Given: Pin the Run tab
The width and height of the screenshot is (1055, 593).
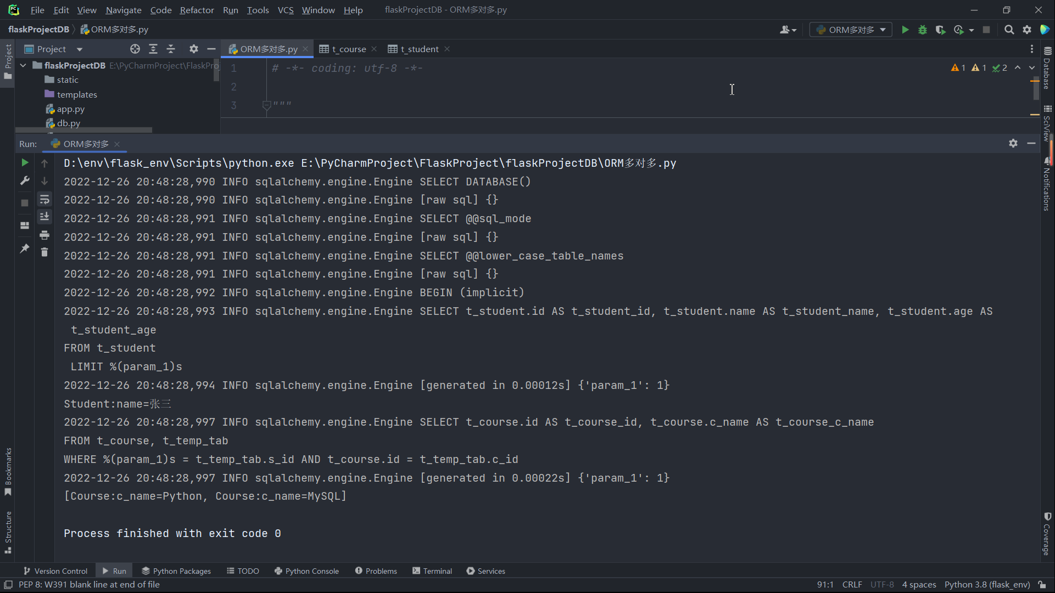Looking at the screenshot, I should coord(25,249).
